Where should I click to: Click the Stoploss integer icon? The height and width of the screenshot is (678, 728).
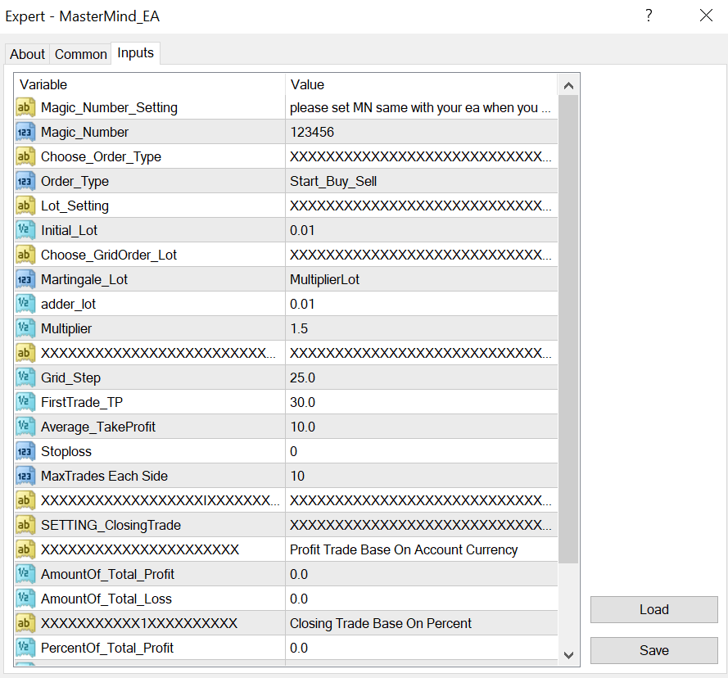(x=25, y=451)
